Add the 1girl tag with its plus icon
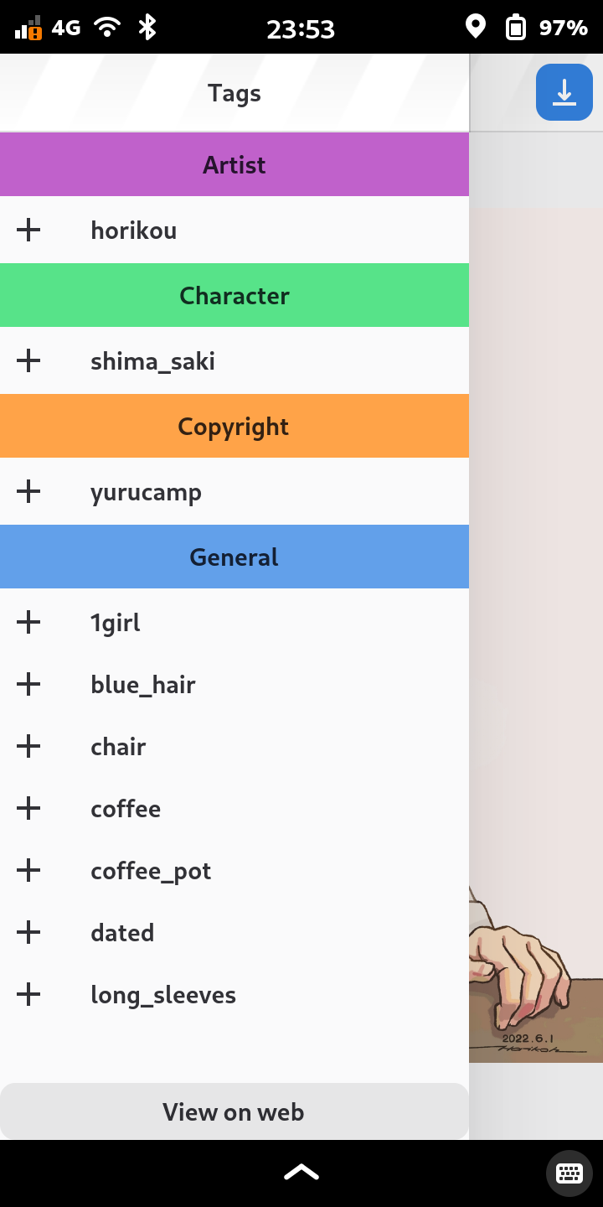Screen dimensions: 603x1207 pyautogui.click(x=28, y=622)
